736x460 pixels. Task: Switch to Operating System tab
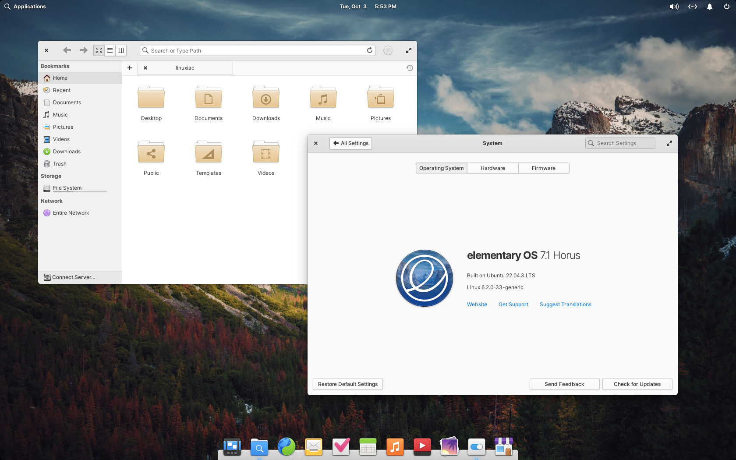tap(441, 168)
